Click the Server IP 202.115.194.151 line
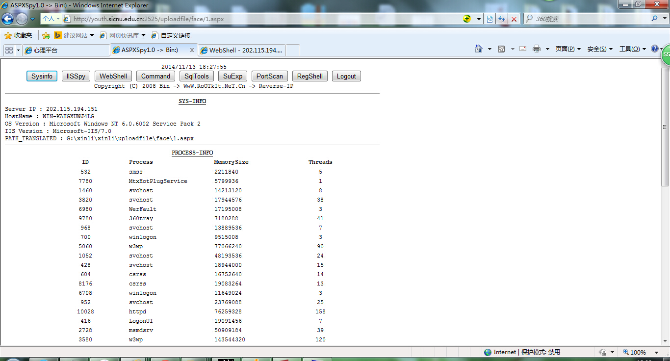 pyautogui.click(x=51, y=109)
